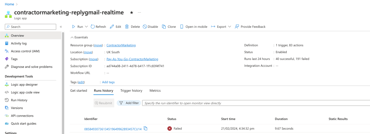Viewport: 370px width, 134px height.
Task: Delete the logic app via trash button
Action: click(x=132, y=27)
